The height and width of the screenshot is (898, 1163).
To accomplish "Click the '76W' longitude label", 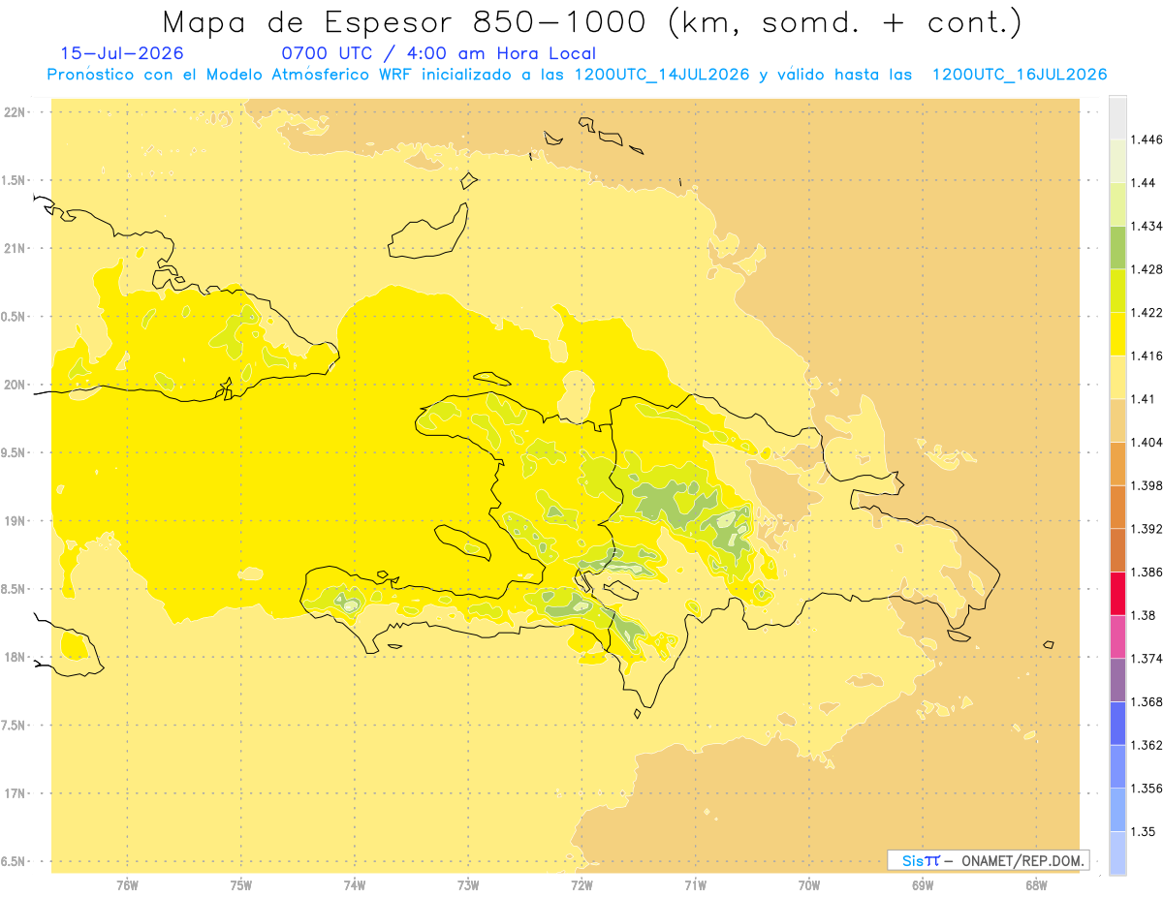I will point(127,885).
